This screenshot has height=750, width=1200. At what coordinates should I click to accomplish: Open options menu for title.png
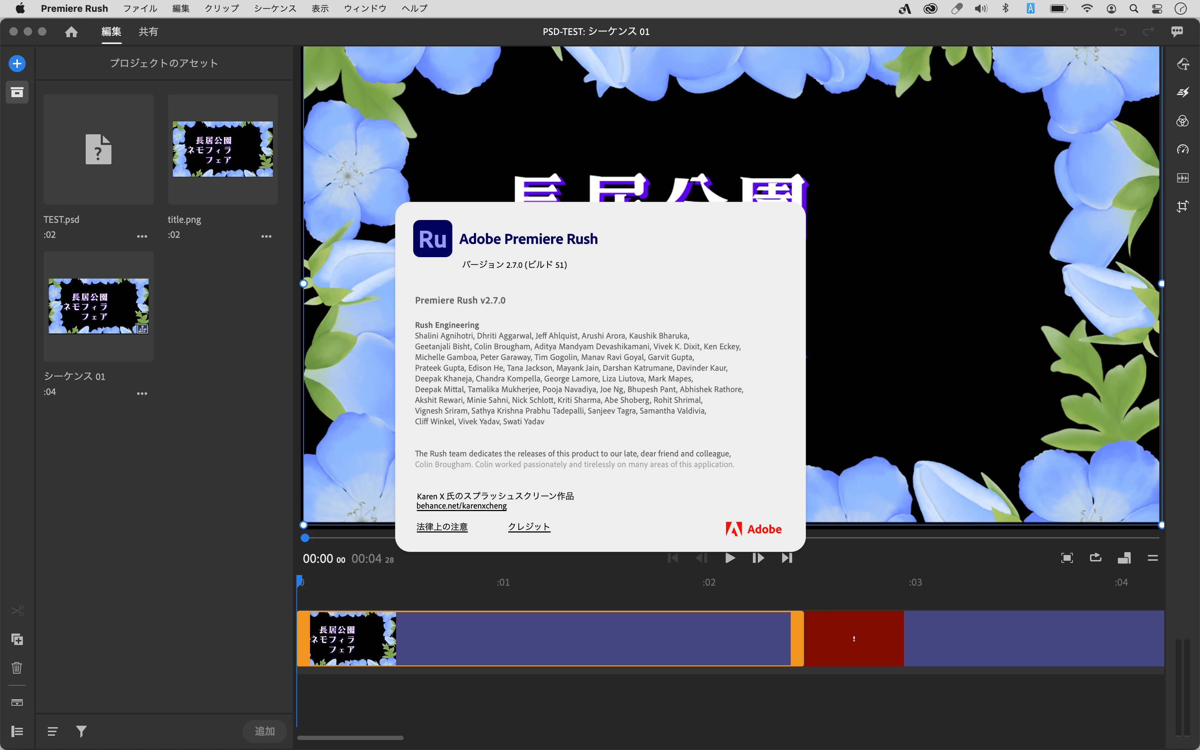266,236
